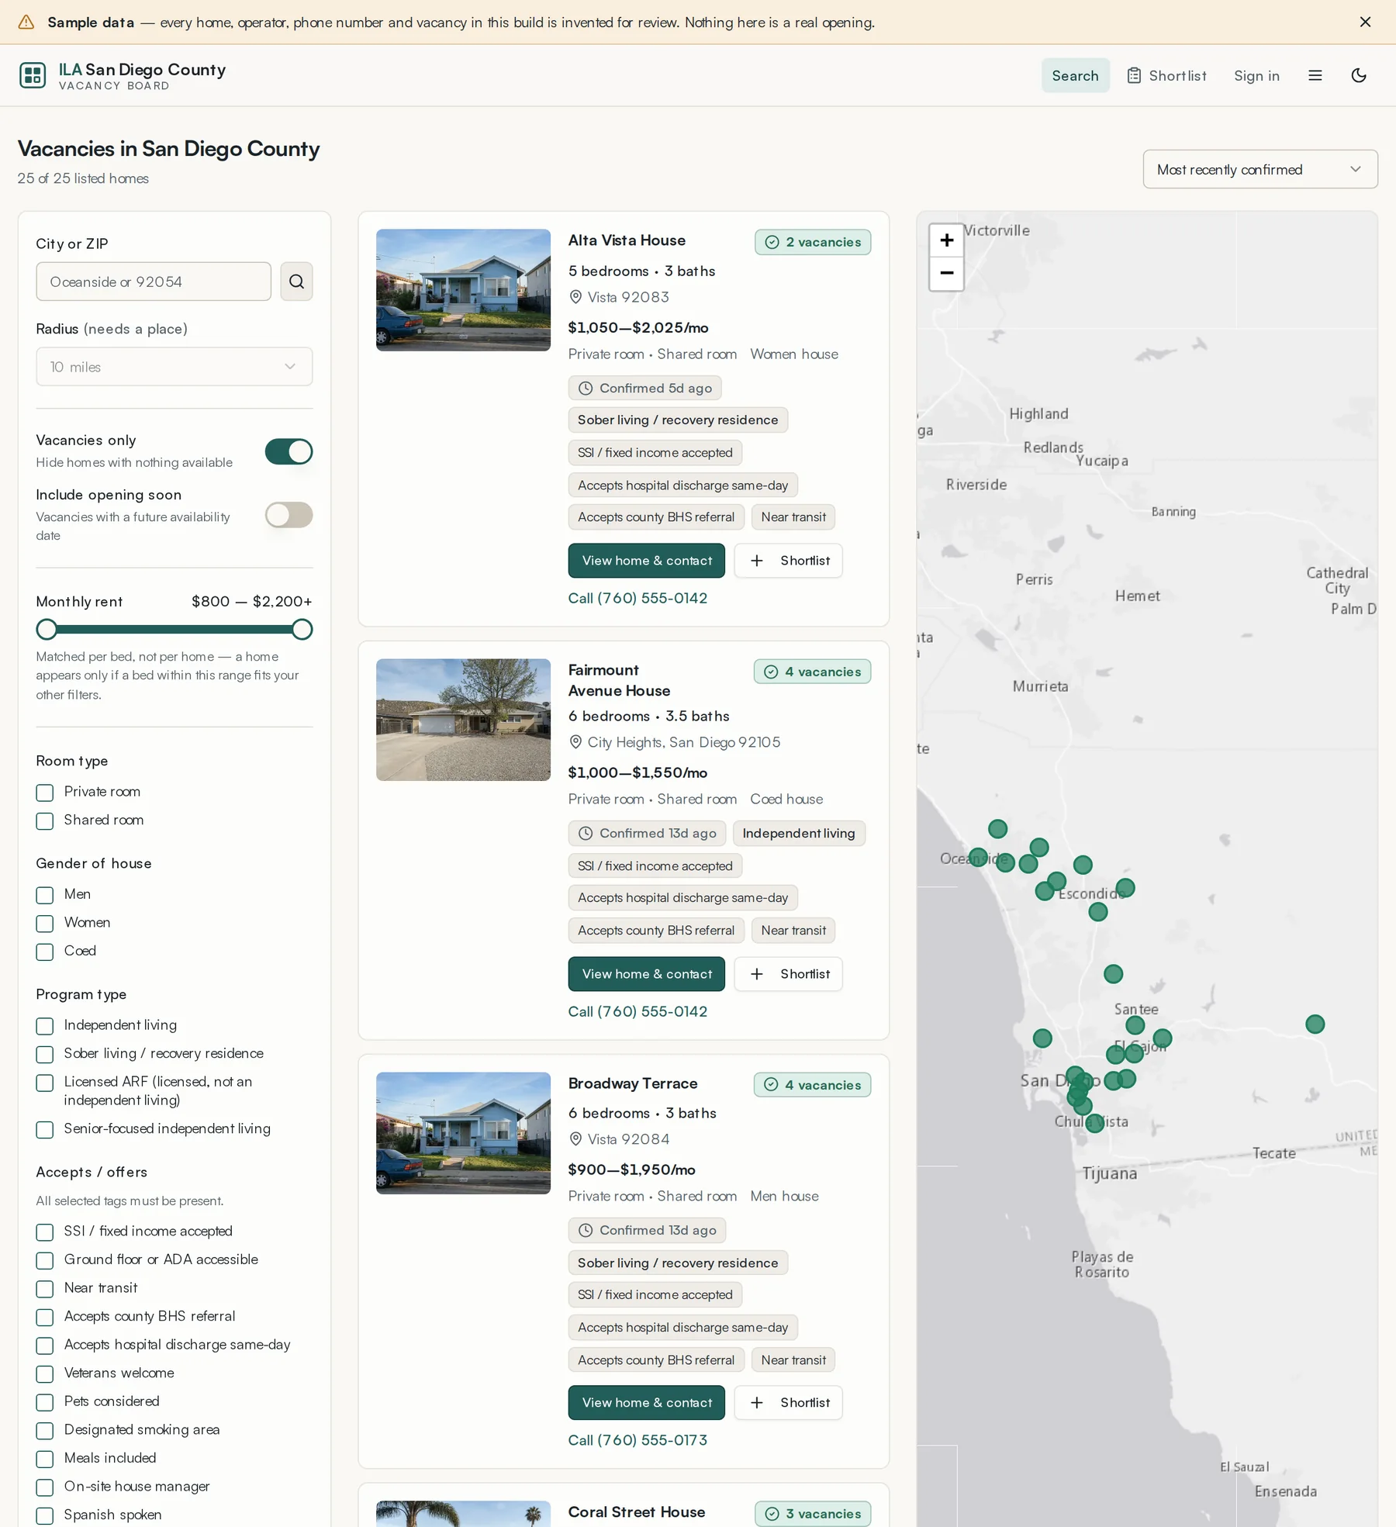Click the far-east map marker near Tecate road
Screen dimensions: 1396x1527
pos(1315,1024)
